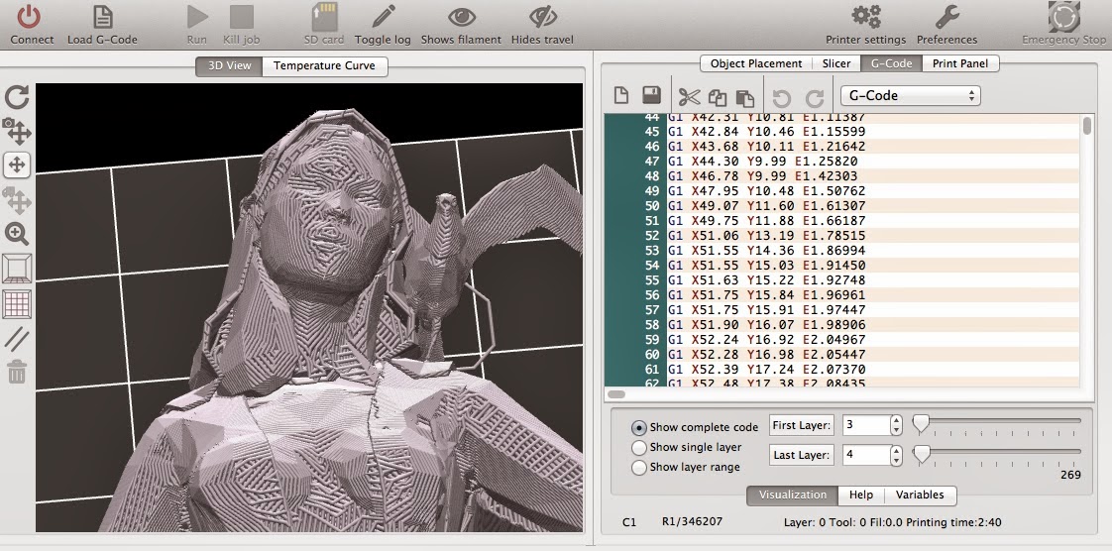Click the First Layer slider handle
The height and width of the screenshot is (551, 1112).
tap(921, 423)
